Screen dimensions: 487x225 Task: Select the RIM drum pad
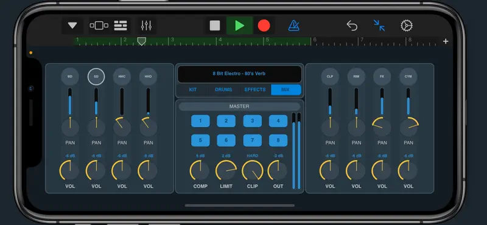[x=356, y=77]
